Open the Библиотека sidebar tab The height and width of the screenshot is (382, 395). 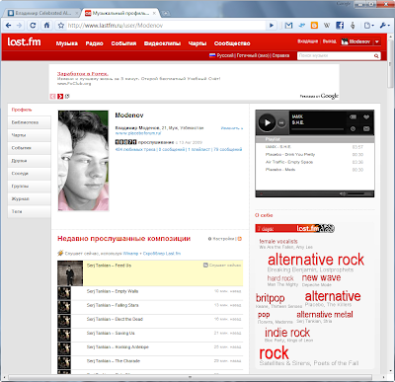pos(30,122)
